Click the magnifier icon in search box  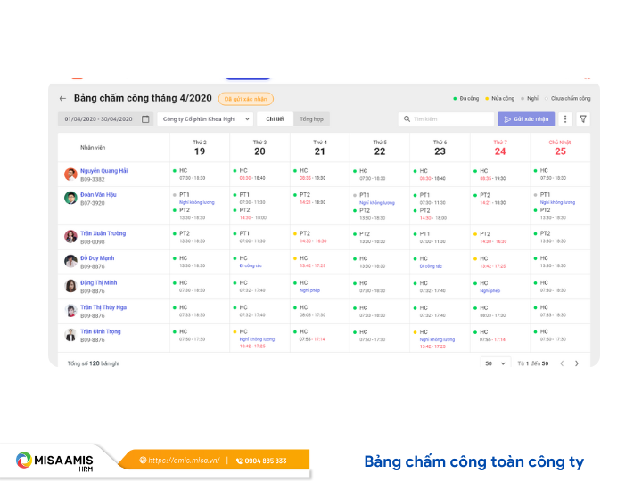coord(407,118)
